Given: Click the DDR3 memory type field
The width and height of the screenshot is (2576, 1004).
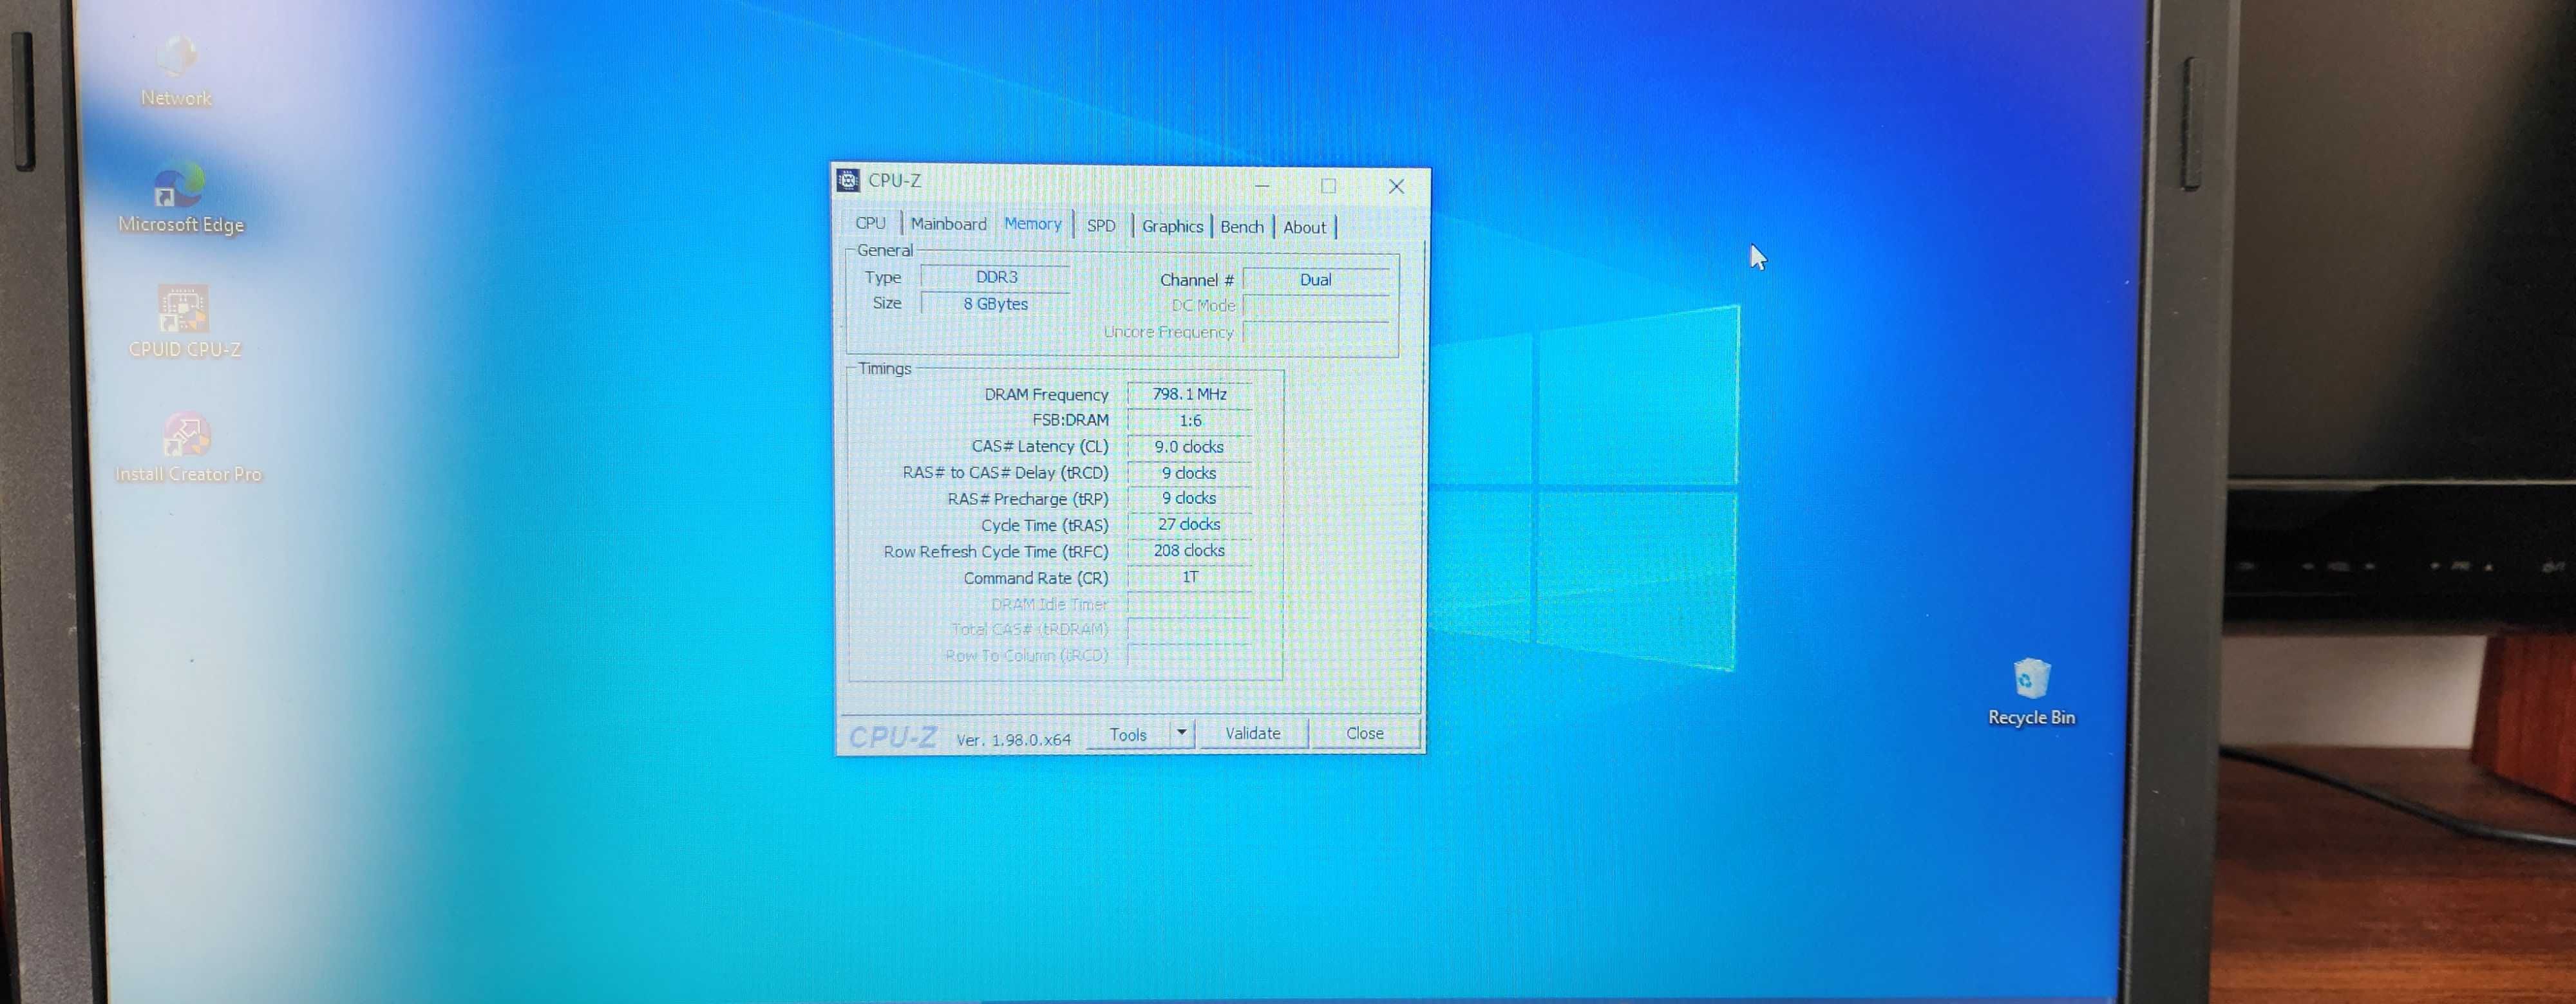Looking at the screenshot, I should pos(996,277).
